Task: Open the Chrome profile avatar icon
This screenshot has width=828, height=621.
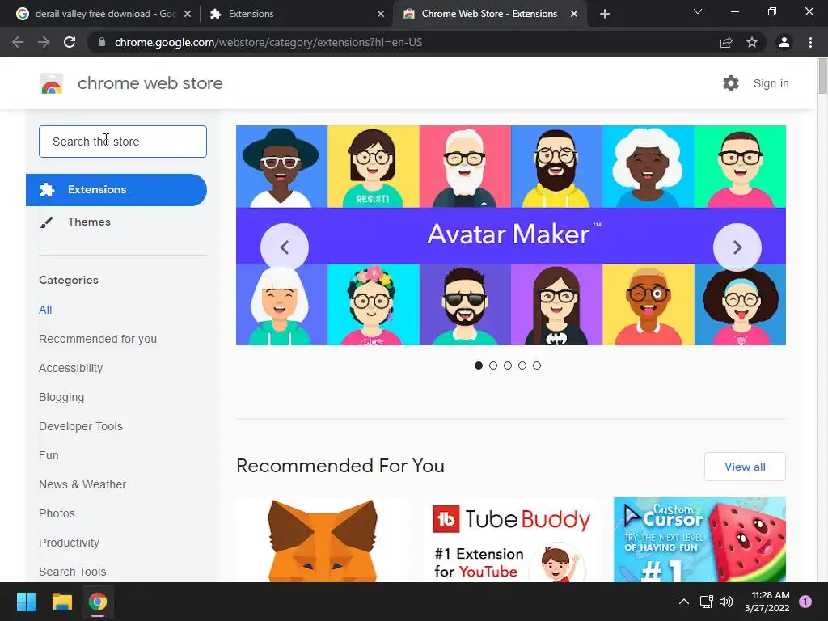Action: click(784, 42)
